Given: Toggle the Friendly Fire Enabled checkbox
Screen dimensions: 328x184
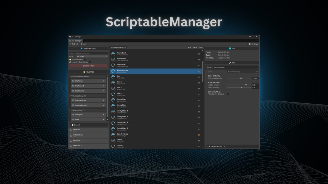Looking at the screenshot, I should pyautogui.click(x=228, y=94).
